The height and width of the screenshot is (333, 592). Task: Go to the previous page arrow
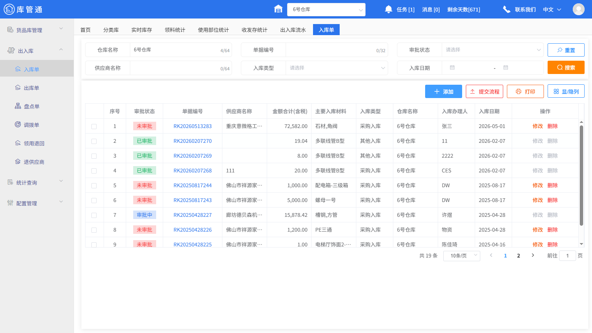(491, 255)
